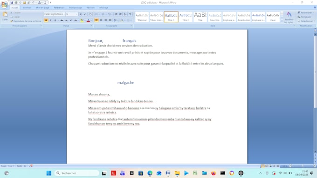317x178 pixels.
Task: Change text case with the Aa button
Action: (x=76, y=20)
